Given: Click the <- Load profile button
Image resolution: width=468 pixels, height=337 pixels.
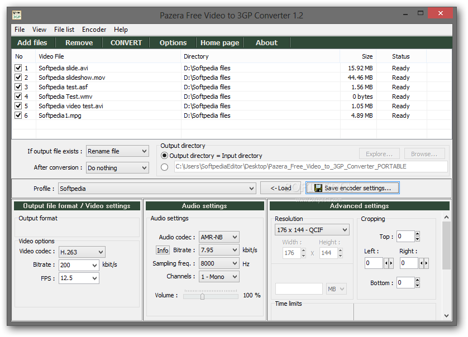Looking at the screenshot, I should point(280,188).
